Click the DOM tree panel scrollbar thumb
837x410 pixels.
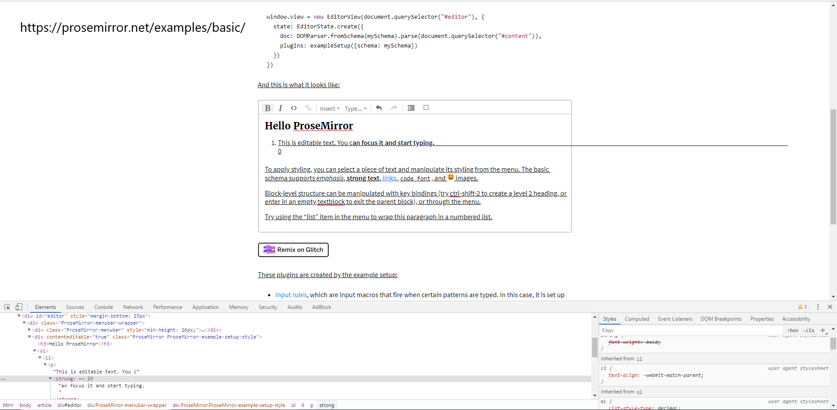coord(595,347)
